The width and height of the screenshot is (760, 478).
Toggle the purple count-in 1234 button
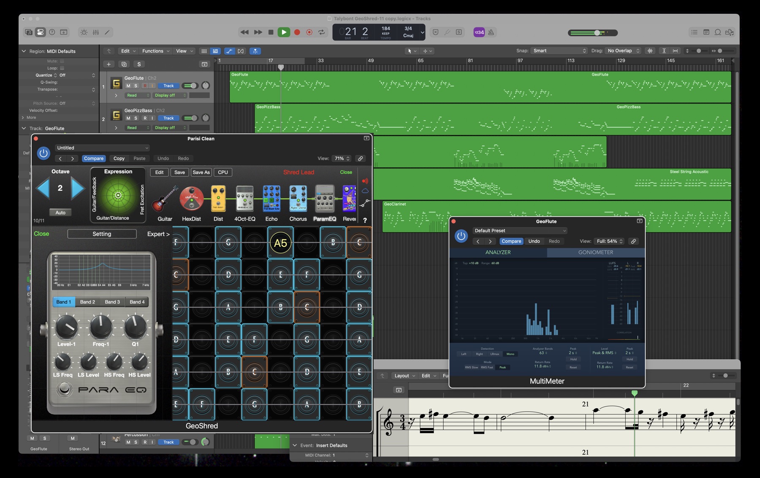[x=479, y=32]
